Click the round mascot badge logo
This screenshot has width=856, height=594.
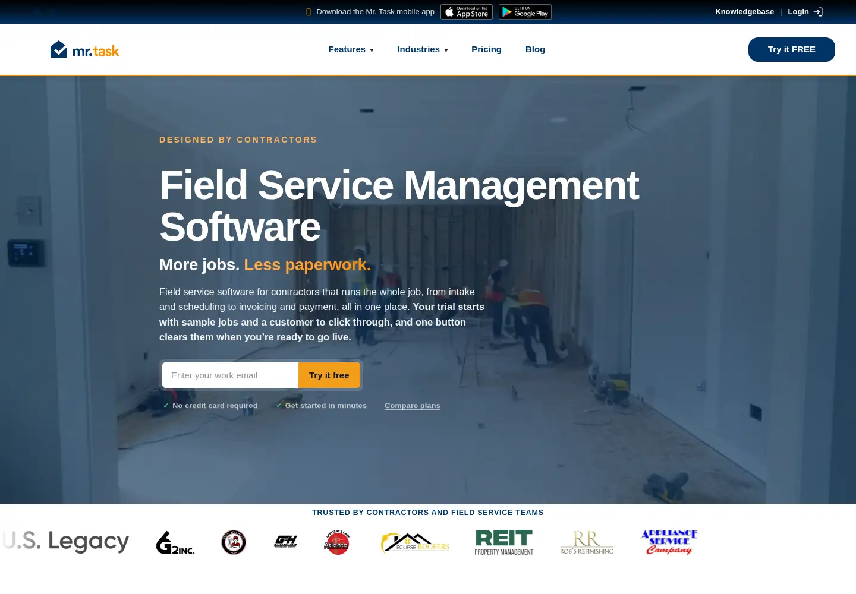234,542
